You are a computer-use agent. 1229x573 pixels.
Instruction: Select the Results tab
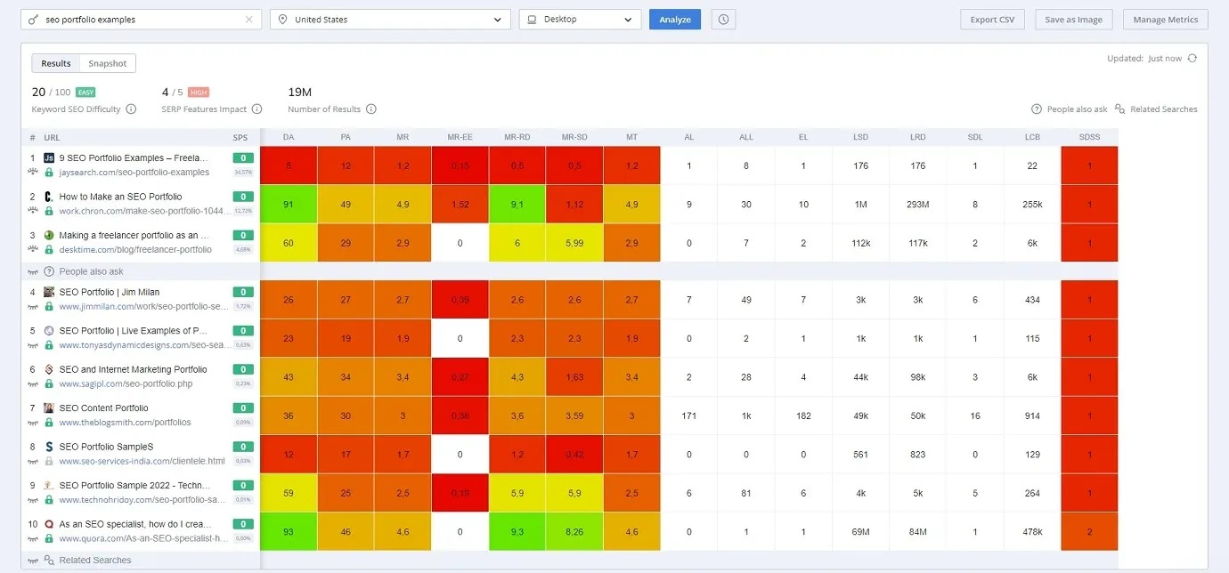click(56, 63)
